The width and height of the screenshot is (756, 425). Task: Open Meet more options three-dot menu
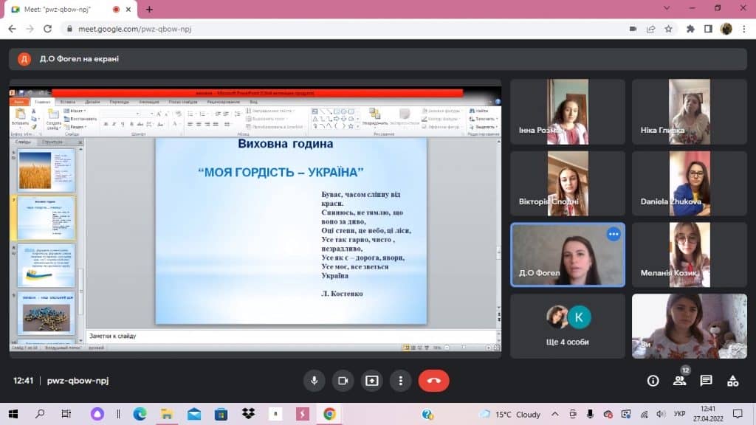pyautogui.click(x=400, y=381)
